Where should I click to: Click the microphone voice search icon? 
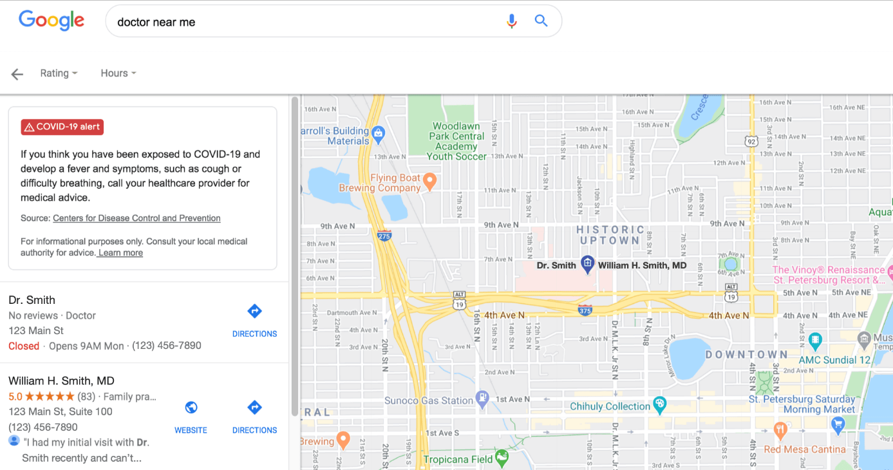(x=511, y=21)
